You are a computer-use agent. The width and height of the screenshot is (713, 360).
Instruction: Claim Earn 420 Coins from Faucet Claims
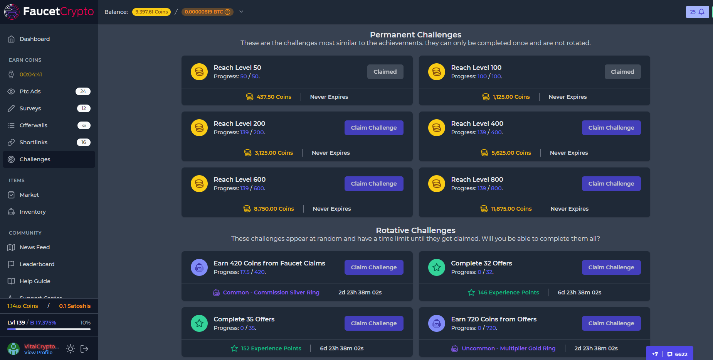coord(374,267)
